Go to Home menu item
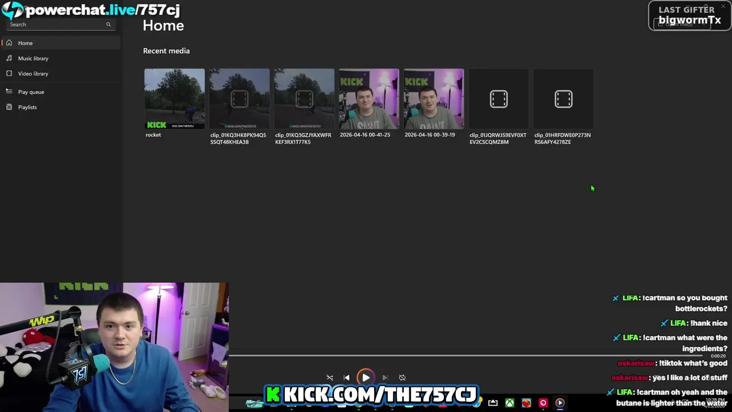This screenshot has width=732, height=412. pos(61,43)
